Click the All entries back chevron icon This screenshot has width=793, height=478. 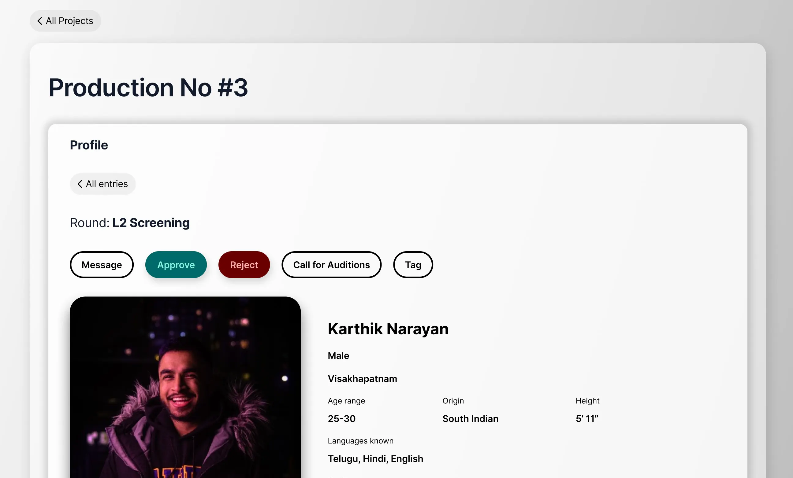[x=80, y=184]
